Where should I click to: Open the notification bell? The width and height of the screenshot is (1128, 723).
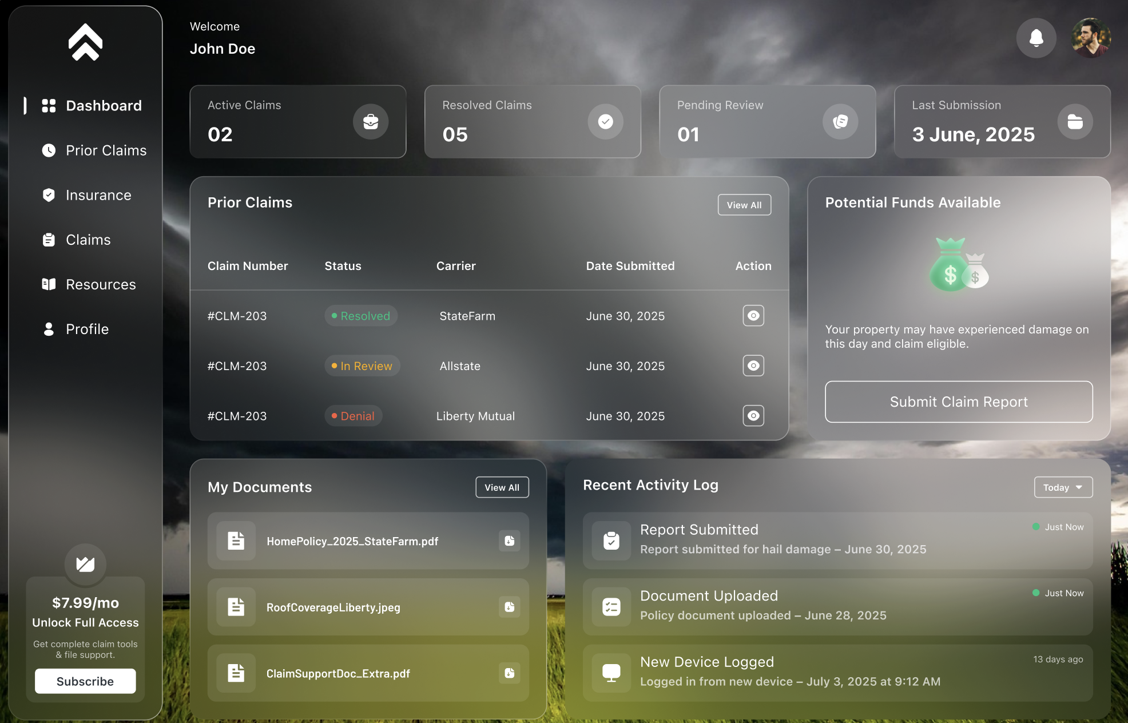click(x=1036, y=38)
